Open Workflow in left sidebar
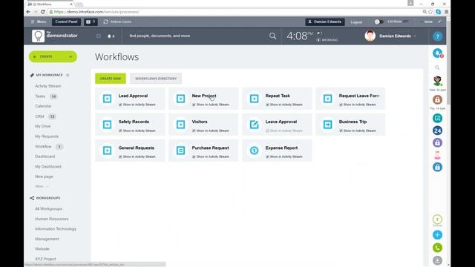The height and width of the screenshot is (267, 475). pyautogui.click(x=43, y=147)
